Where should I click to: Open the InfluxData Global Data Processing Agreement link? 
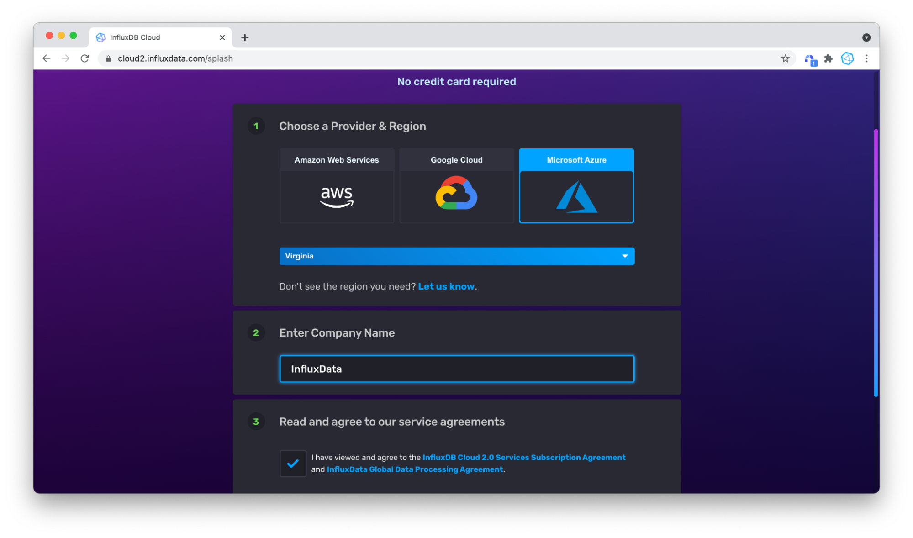point(415,469)
